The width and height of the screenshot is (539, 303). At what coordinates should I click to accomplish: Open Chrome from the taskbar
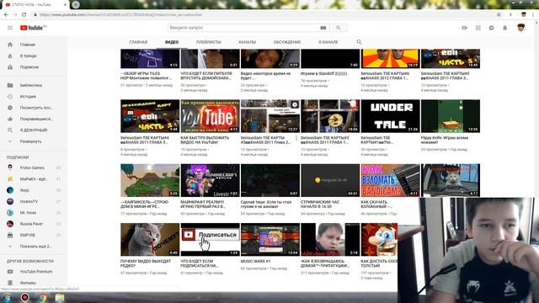pyautogui.click(x=43, y=297)
